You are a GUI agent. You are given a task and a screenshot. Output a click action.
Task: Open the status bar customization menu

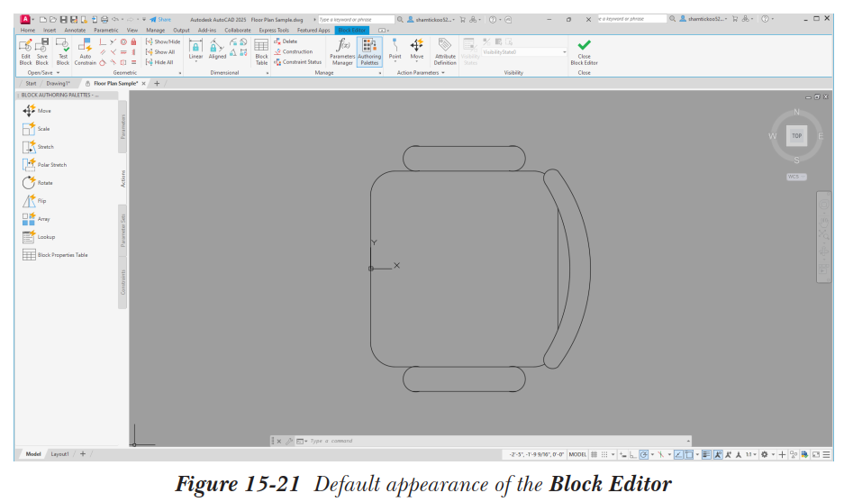(x=826, y=454)
